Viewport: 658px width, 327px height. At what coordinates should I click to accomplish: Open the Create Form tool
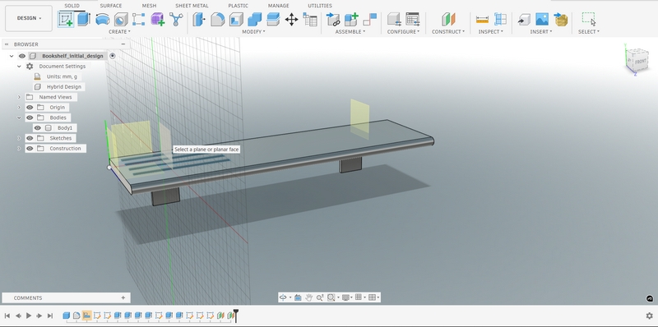157,19
